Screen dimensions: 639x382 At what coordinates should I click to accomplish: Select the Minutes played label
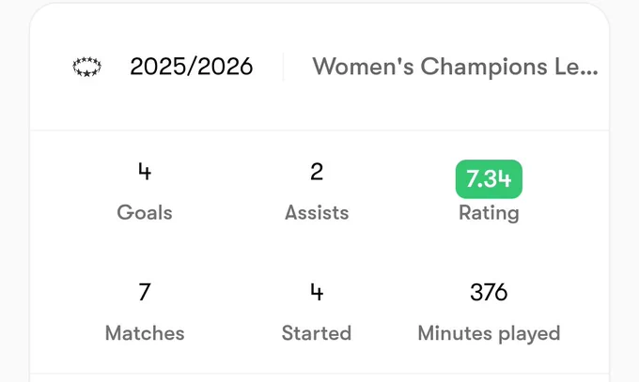[x=489, y=333]
